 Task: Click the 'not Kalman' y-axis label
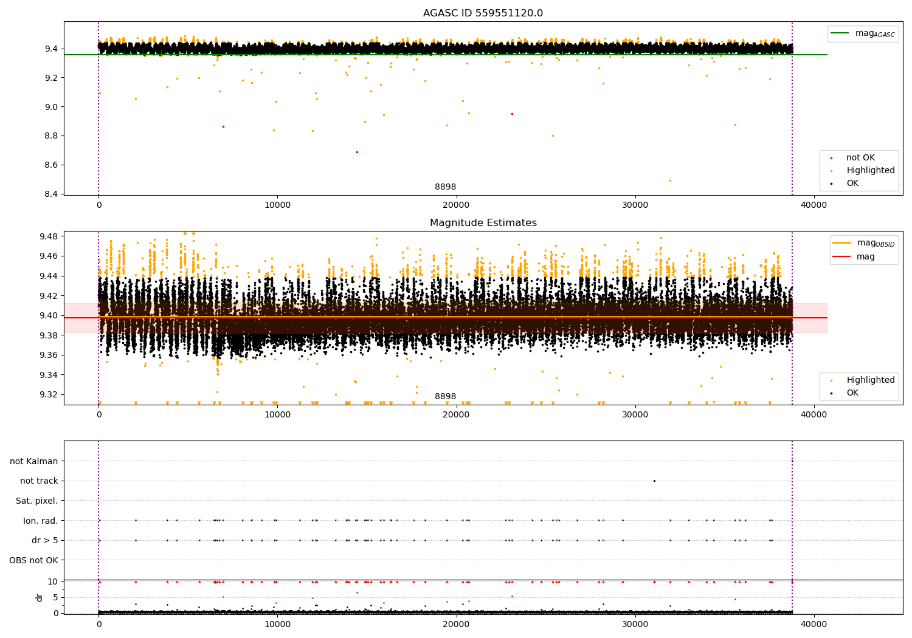tap(34, 461)
